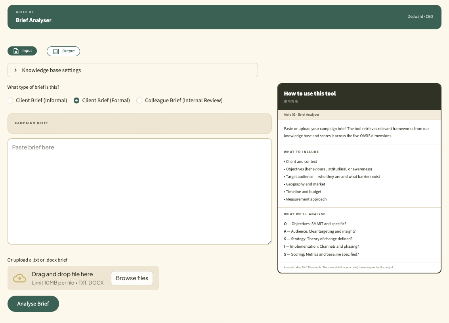Click the WHAT TO INCLUDE heading
This screenshot has height=323, width=449.
pyautogui.click(x=301, y=152)
